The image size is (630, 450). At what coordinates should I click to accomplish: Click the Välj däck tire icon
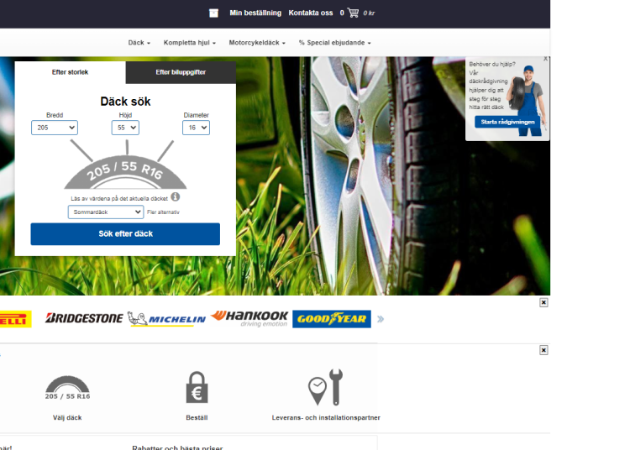(67, 388)
